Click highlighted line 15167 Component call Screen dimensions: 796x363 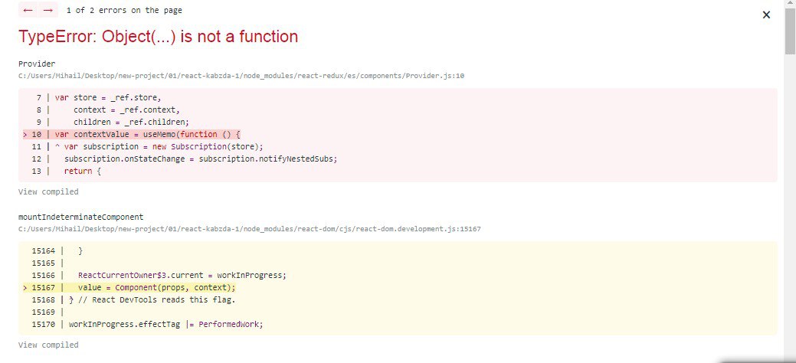[156, 287]
